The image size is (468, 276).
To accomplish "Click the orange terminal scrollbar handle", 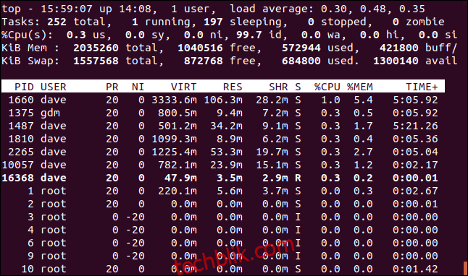I will tap(465, 268).
